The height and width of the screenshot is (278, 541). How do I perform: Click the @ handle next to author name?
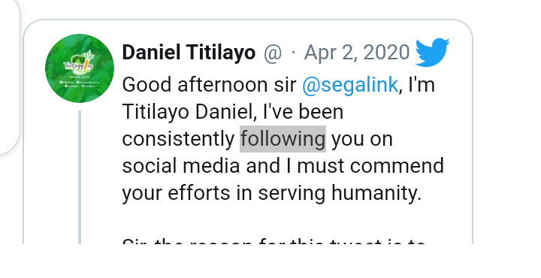coord(273,53)
